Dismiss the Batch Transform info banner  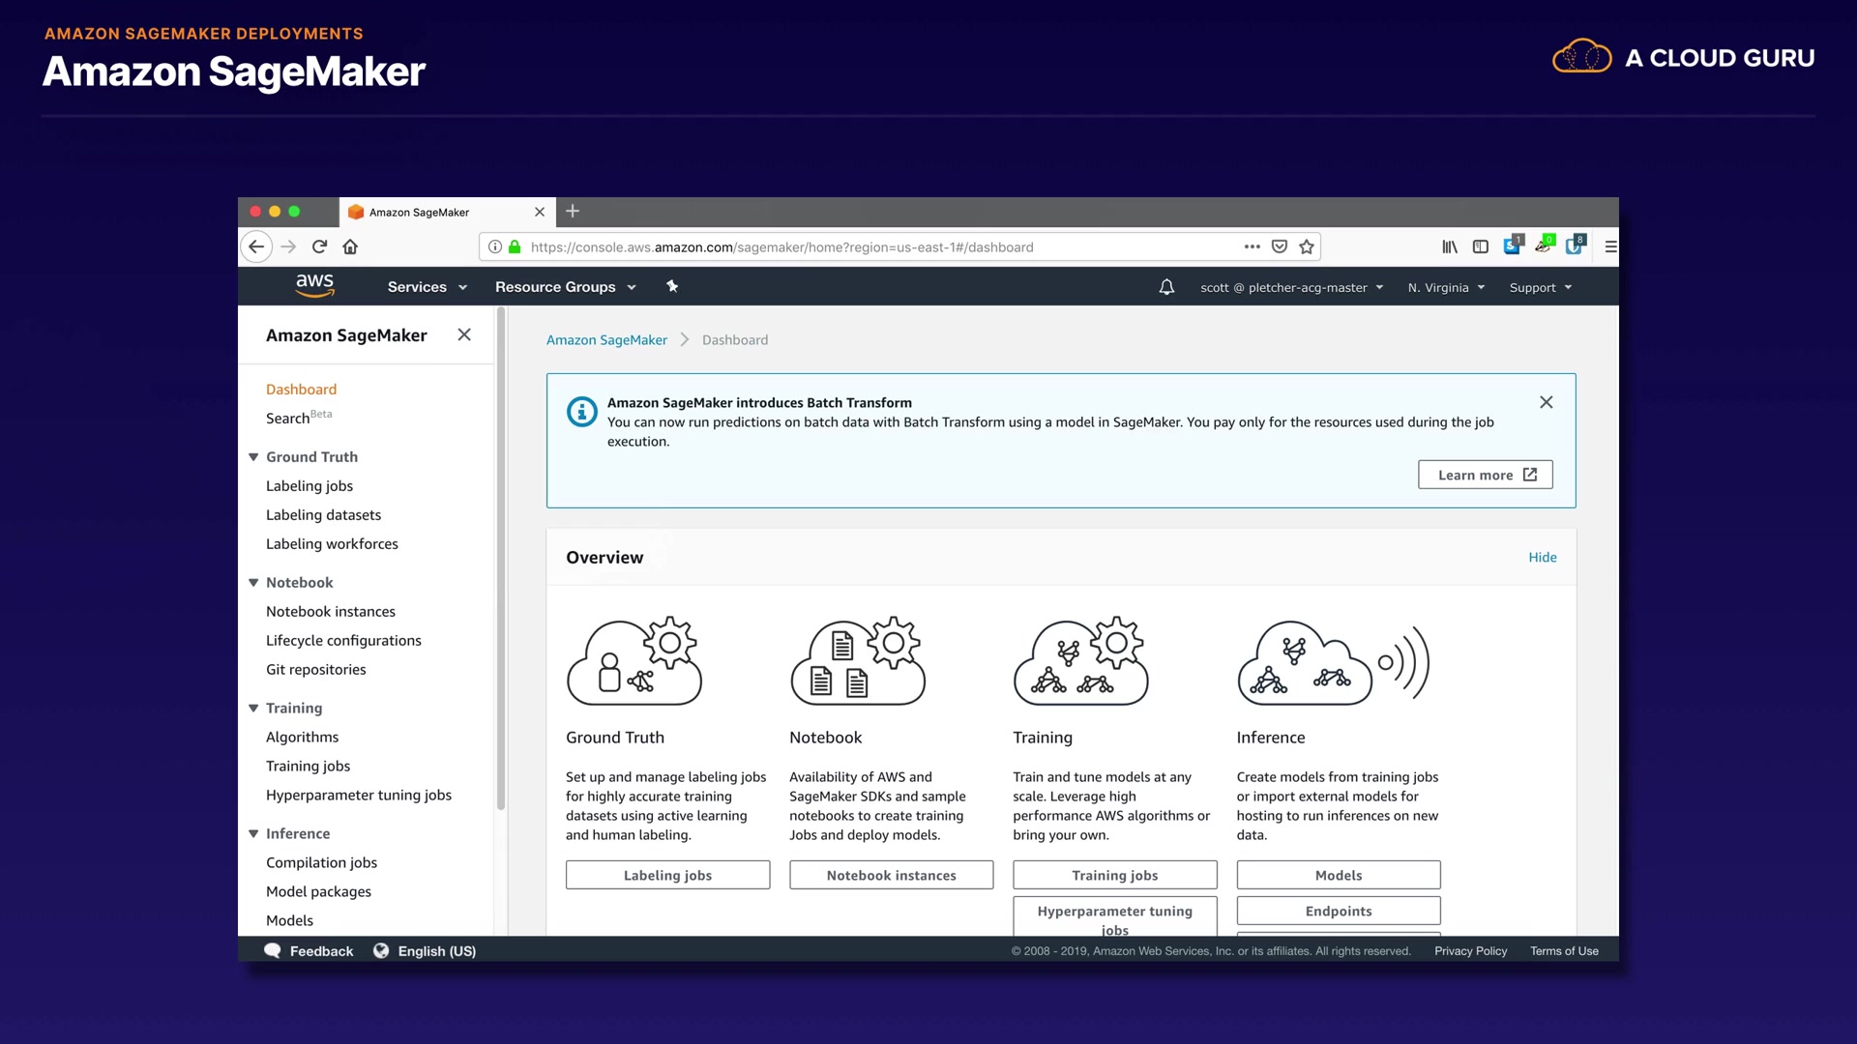[x=1546, y=402]
